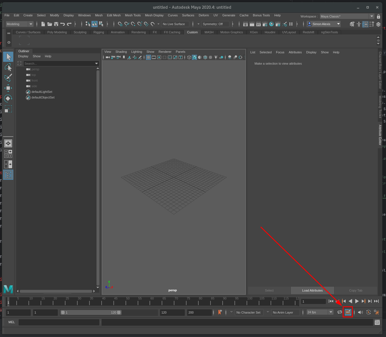The width and height of the screenshot is (386, 337).
Task: Pick the Paint Selection tool
Action: [8, 77]
